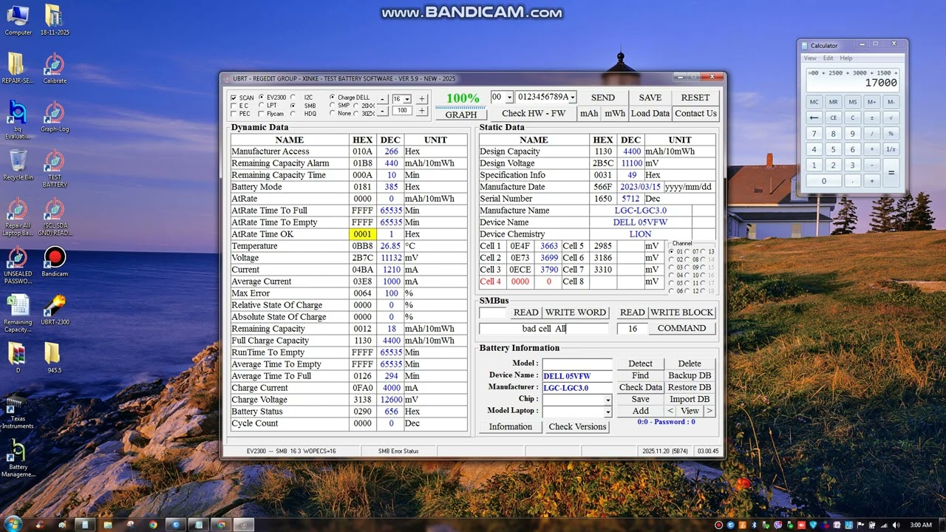
Task: Click the SEND button
Action: point(602,98)
